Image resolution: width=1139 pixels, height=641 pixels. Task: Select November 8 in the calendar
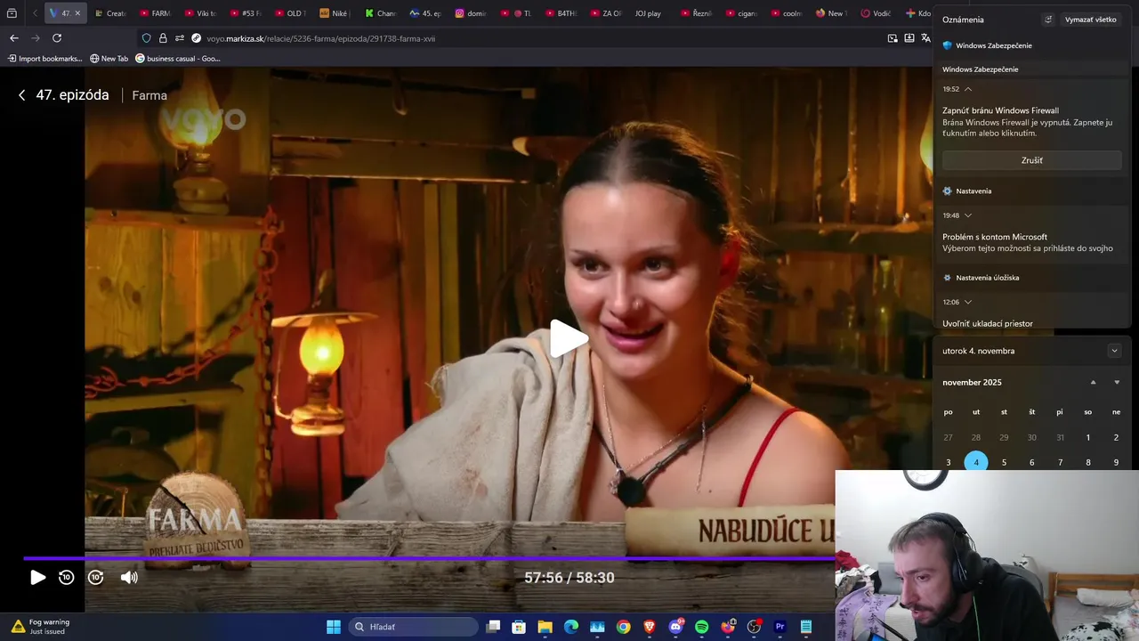[1088, 462]
